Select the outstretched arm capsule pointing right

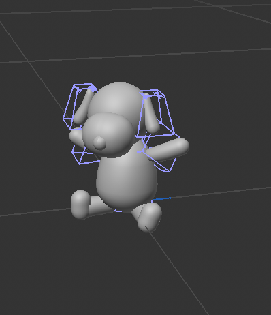point(168,149)
